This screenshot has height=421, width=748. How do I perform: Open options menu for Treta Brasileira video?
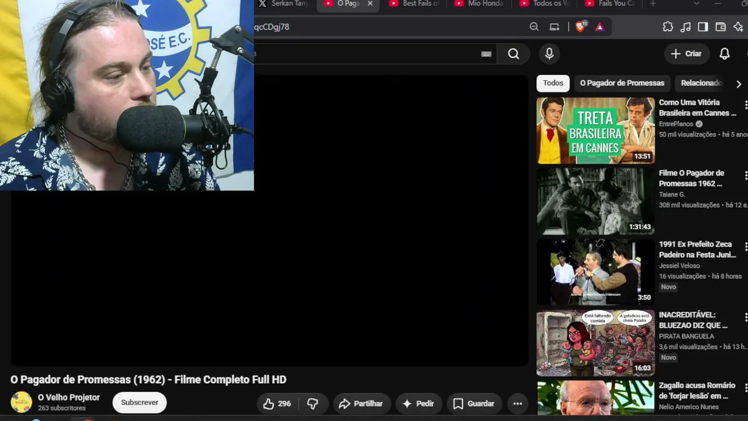point(746,105)
